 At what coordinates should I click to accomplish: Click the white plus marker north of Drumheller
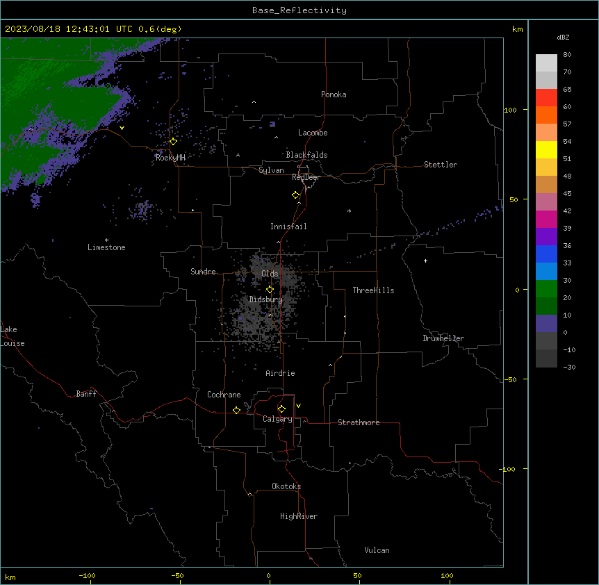point(425,261)
